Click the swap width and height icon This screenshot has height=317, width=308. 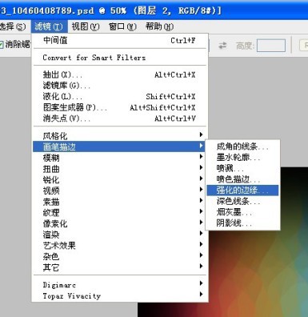coord(222,46)
